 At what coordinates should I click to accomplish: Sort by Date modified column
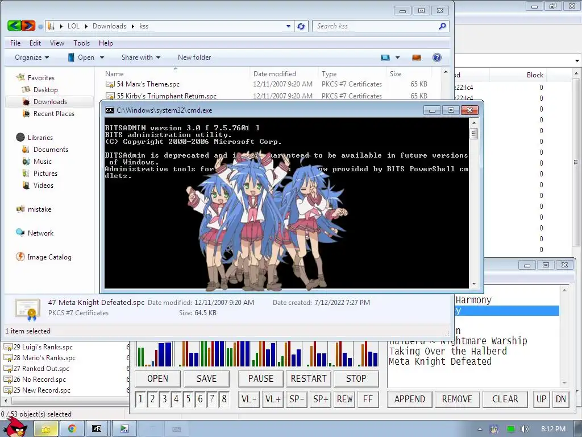click(275, 73)
